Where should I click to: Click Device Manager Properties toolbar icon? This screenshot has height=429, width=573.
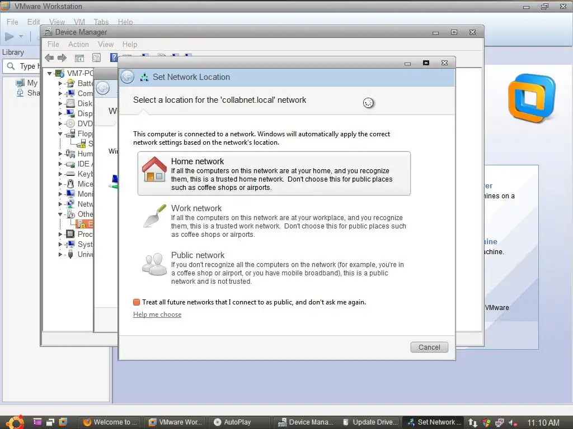pos(96,58)
